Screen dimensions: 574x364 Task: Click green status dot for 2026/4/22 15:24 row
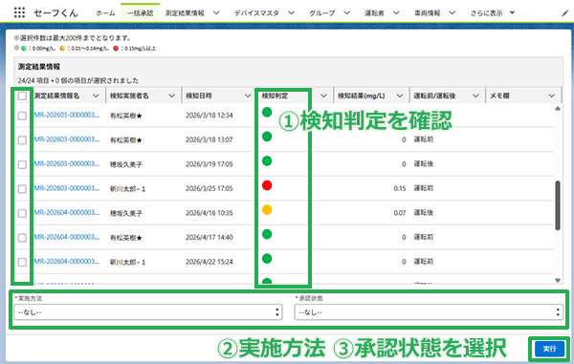[x=267, y=259]
